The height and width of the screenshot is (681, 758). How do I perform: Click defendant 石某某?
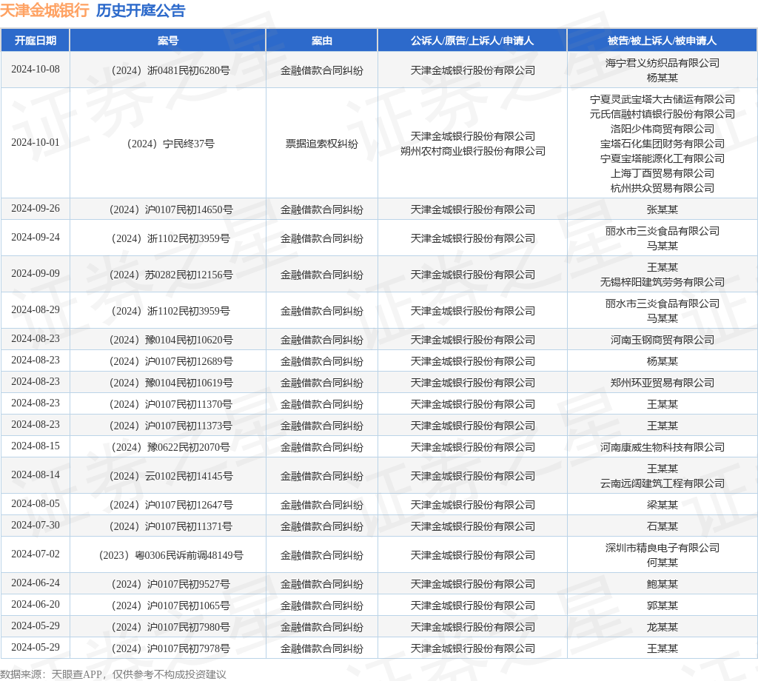(663, 527)
